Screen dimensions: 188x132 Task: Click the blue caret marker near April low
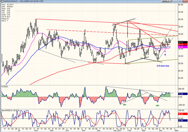(165, 55)
